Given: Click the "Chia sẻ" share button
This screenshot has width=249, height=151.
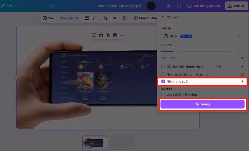Looking at the screenshot, I should point(237,6).
